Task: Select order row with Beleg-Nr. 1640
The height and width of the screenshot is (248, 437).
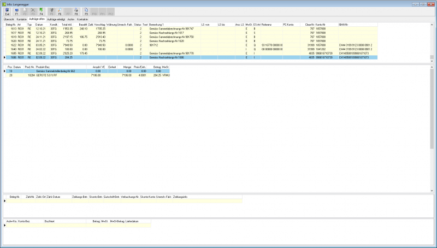Action: coord(192,49)
